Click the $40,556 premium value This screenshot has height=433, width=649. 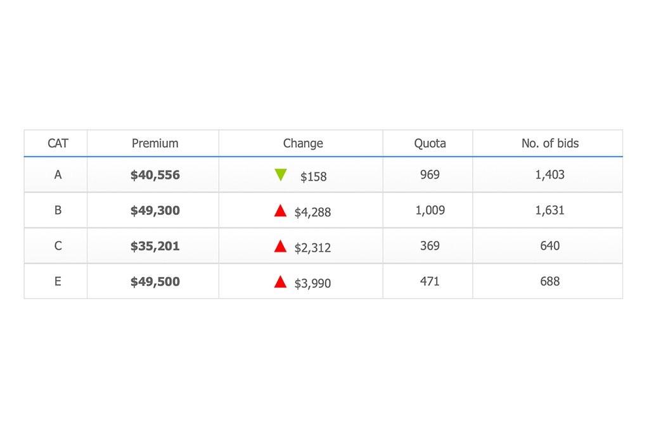155,175
